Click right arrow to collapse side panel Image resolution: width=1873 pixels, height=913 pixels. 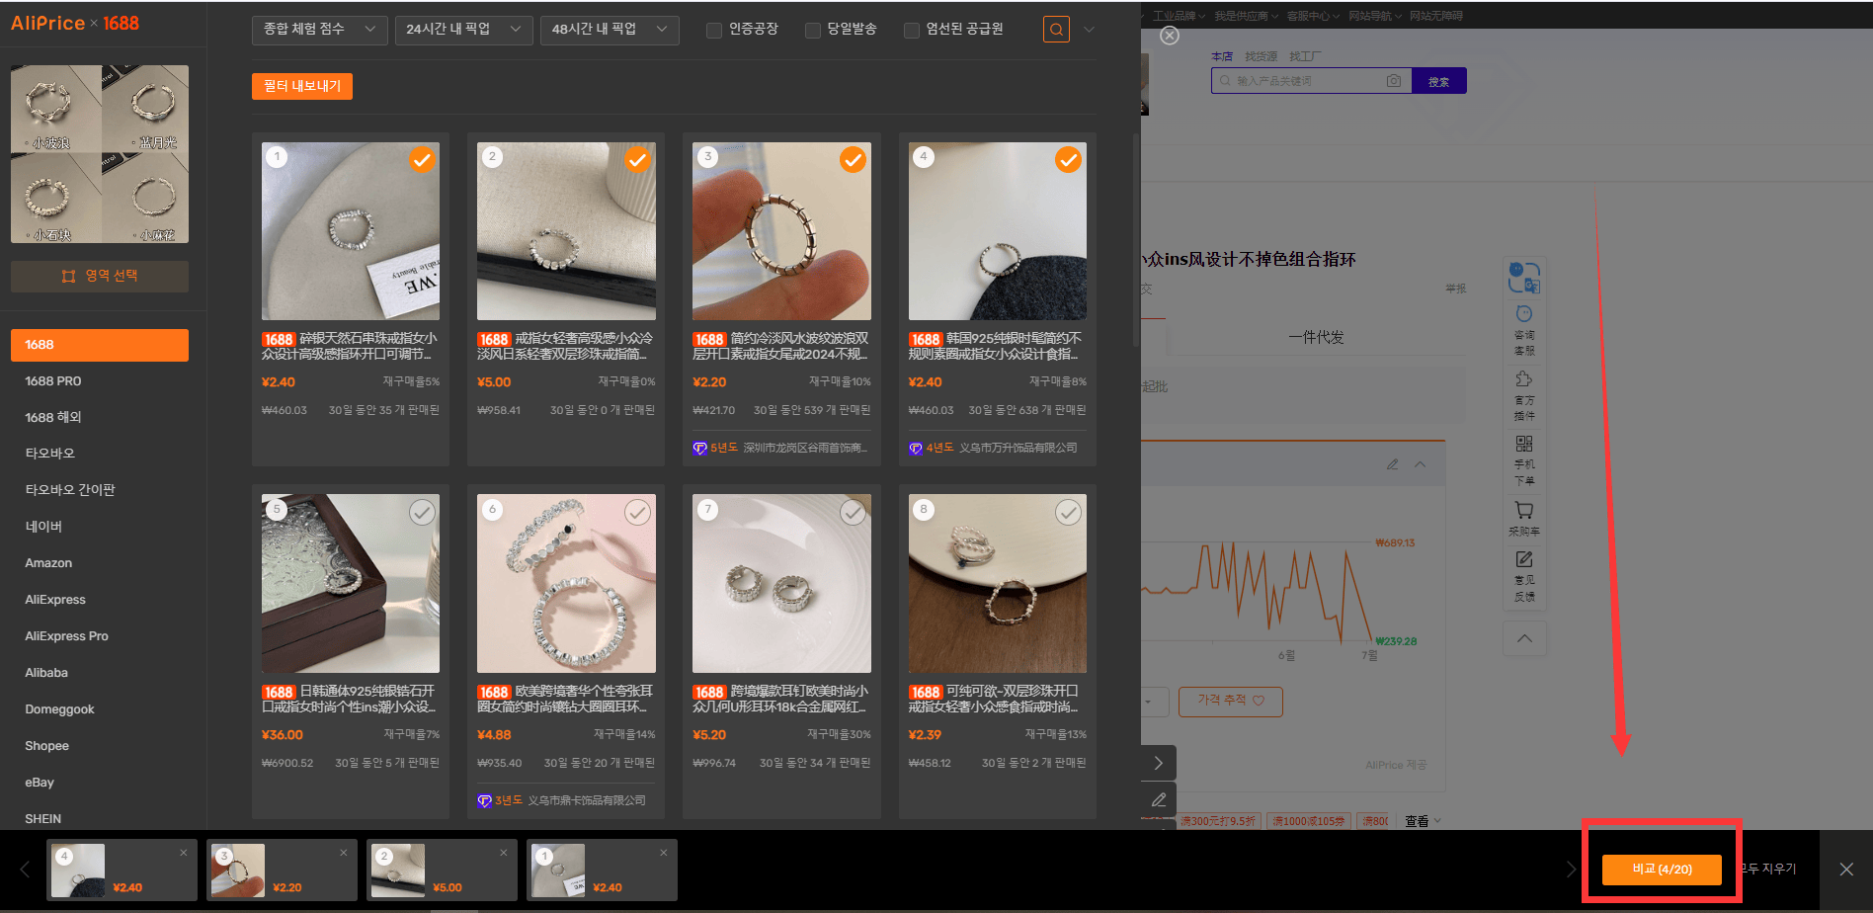coord(1159,763)
